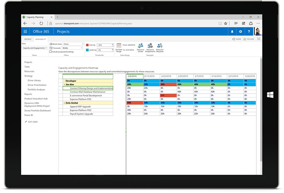Open the user profile picture
Viewport: 284px width, 193px height.
pyautogui.click(x=258, y=32)
